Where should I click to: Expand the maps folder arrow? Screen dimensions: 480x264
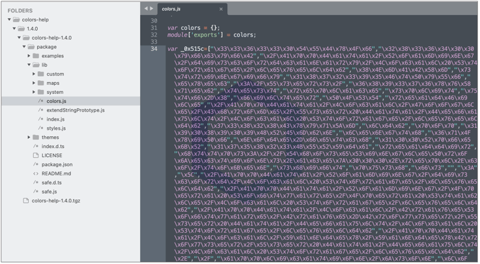click(x=35, y=83)
